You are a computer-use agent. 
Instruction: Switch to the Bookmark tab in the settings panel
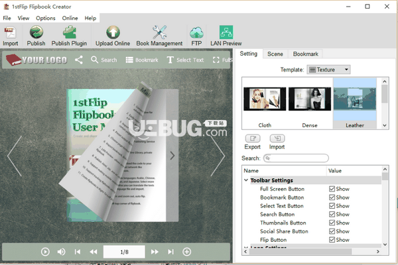click(x=306, y=54)
